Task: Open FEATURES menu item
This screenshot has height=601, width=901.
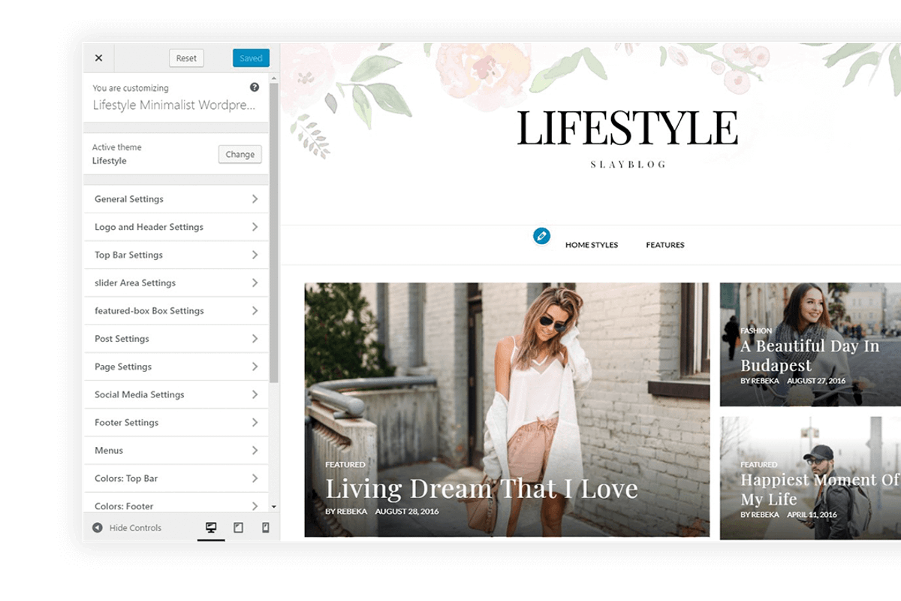Action: [665, 245]
